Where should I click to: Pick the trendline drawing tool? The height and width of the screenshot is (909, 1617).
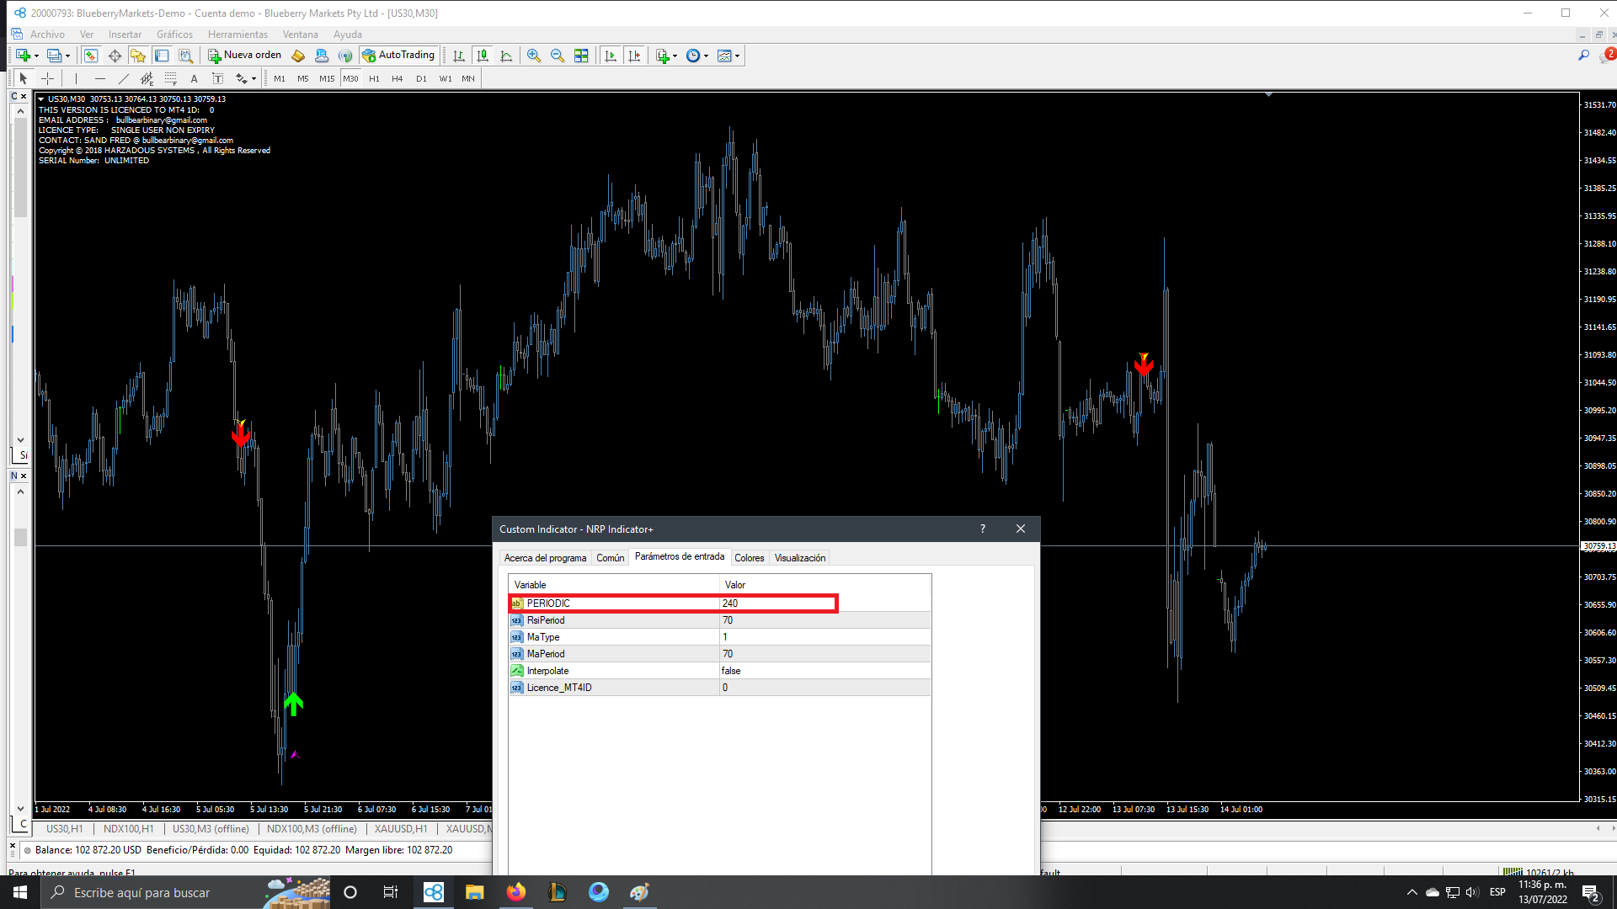124,78
